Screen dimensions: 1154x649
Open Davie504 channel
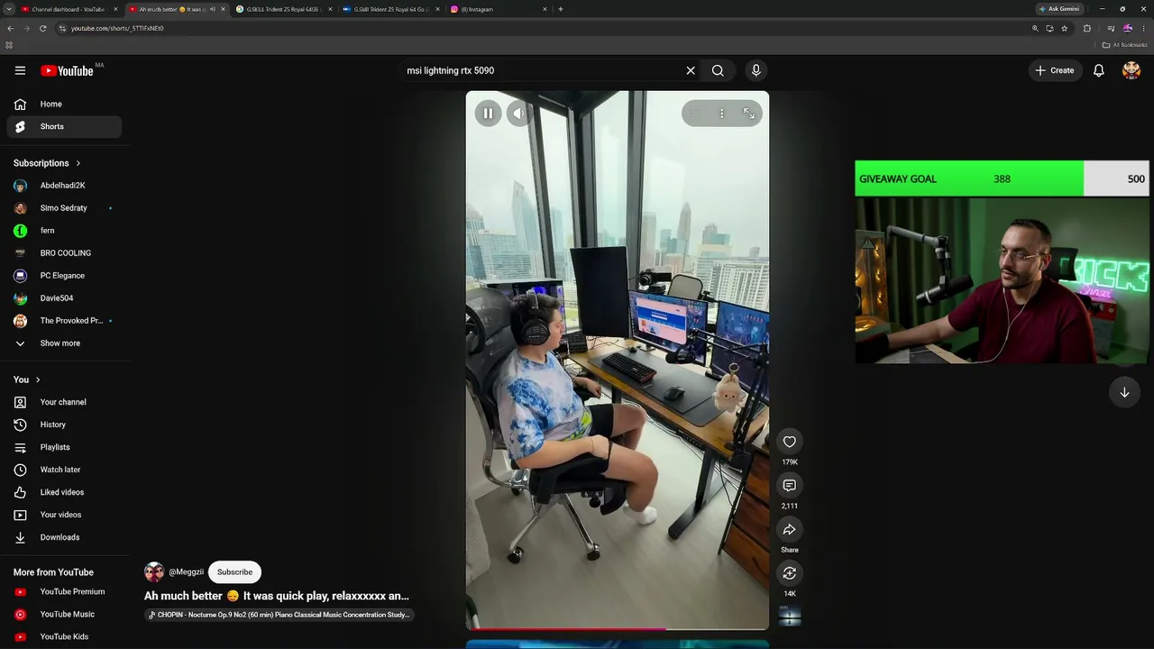(x=64, y=298)
